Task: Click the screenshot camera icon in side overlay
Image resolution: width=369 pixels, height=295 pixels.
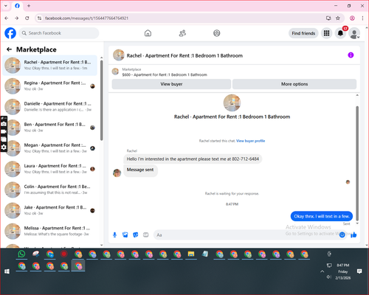Action: click(x=4, y=124)
